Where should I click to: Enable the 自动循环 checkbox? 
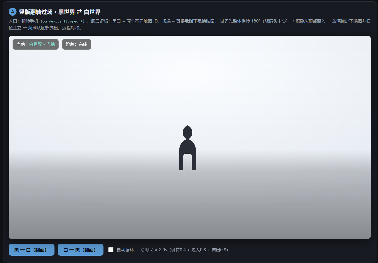(x=111, y=250)
